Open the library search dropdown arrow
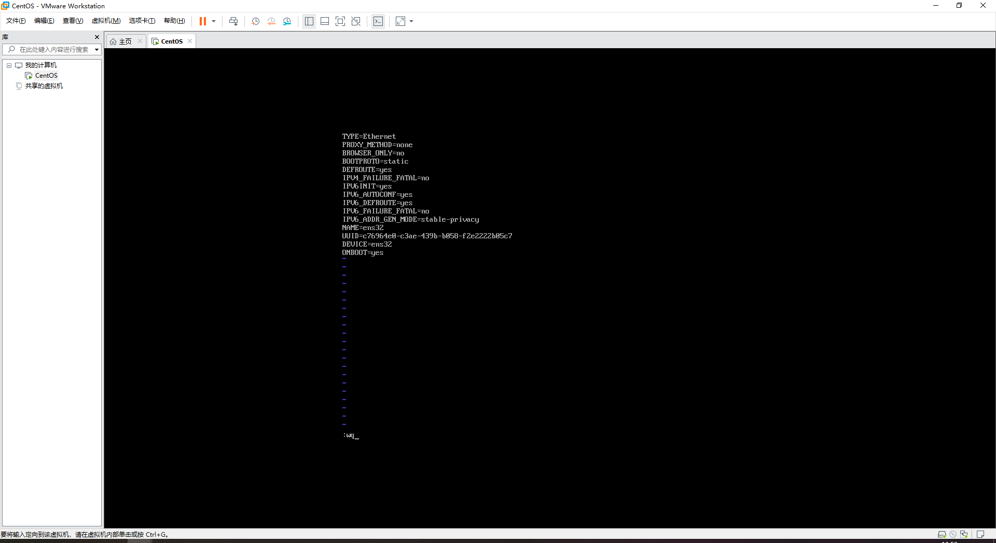Image resolution: width=996 pixels, height=543 pixels. pos(96,50)
